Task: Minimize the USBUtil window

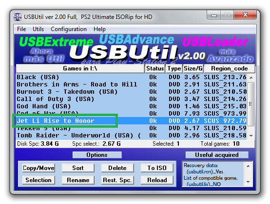Action: point(214,15)
